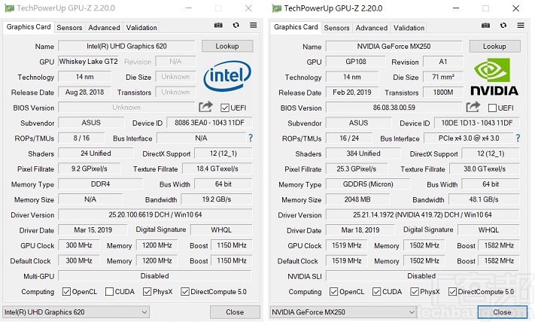Open the NVIDIA GeForce MX250 GPU selector dropdown

[343, 311]
